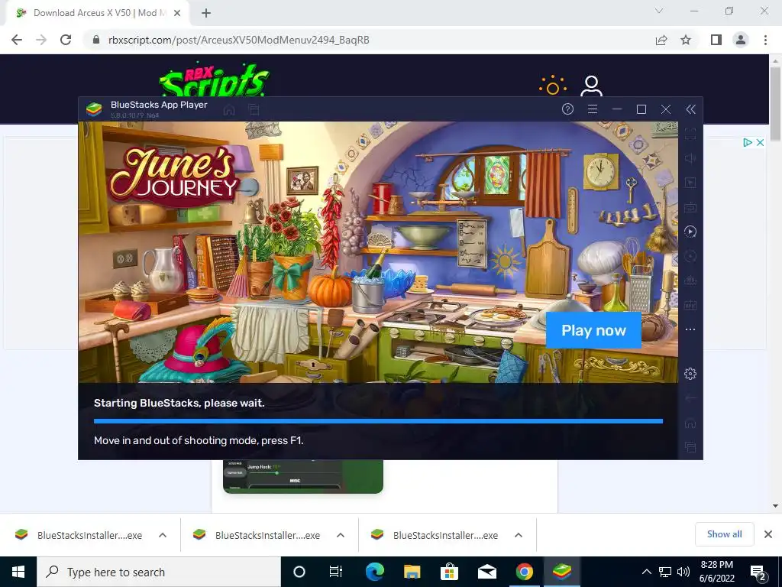Click the share this page icon
782x587 pixels.
[661, 40]
